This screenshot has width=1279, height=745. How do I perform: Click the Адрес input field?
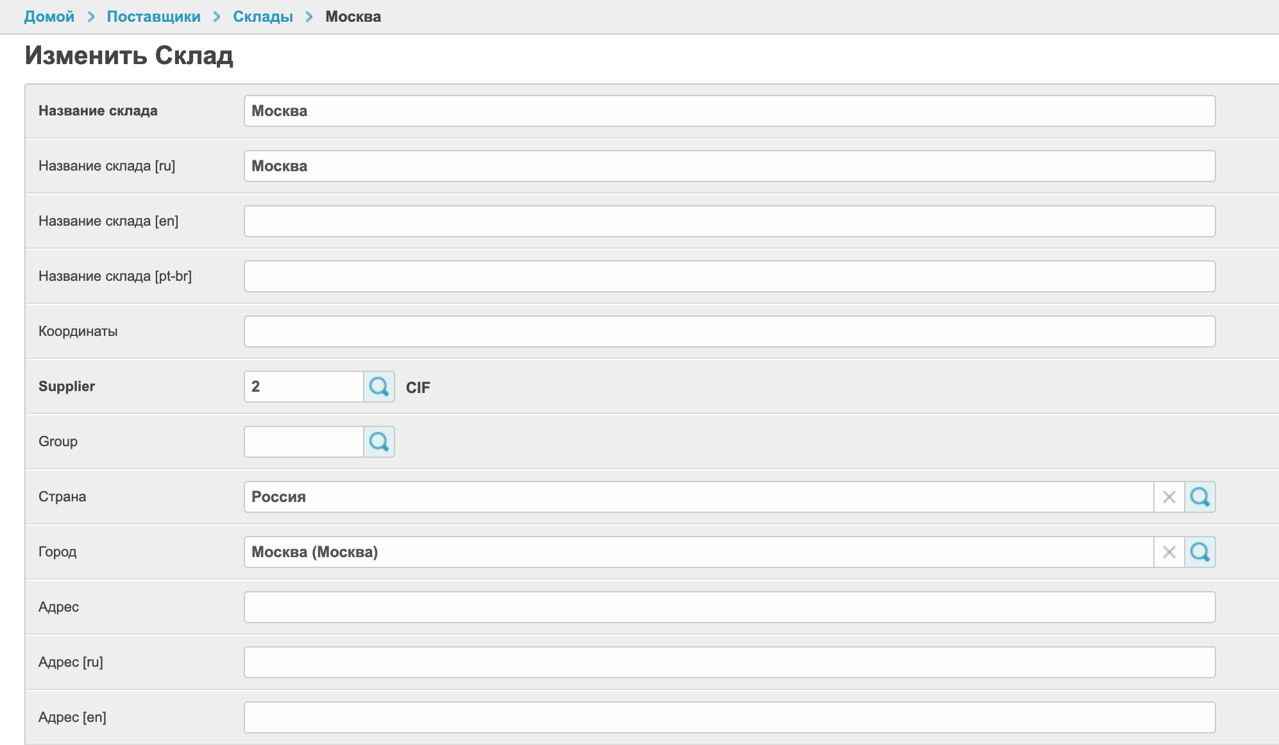click(x=729, y=607)
